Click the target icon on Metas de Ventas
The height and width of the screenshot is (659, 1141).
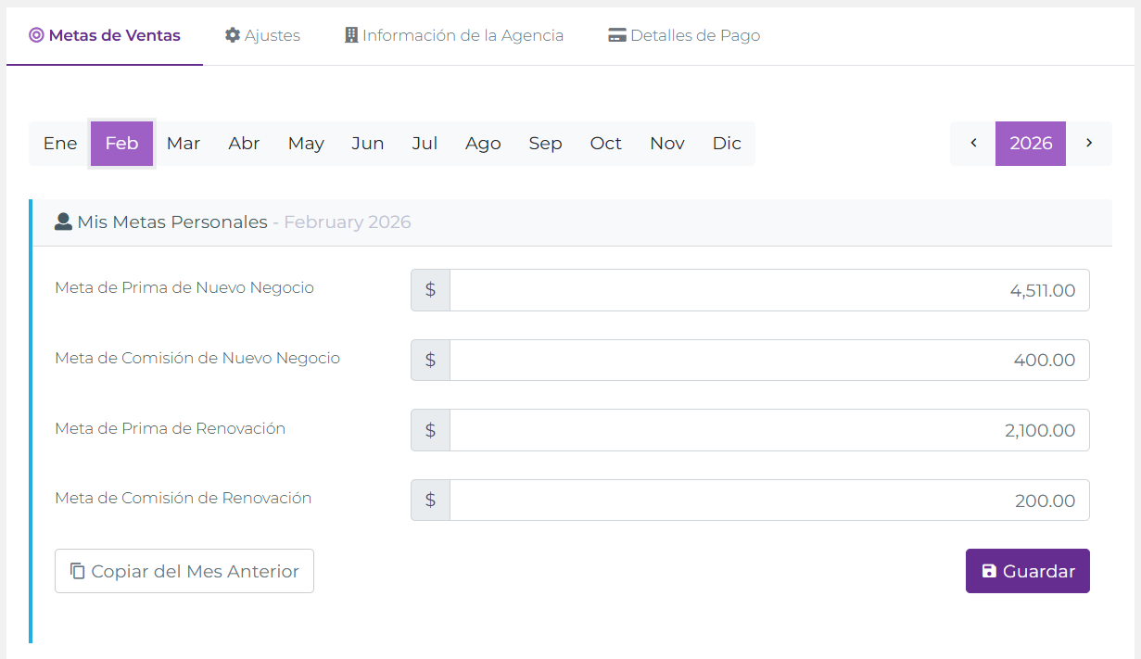point(36,36)
